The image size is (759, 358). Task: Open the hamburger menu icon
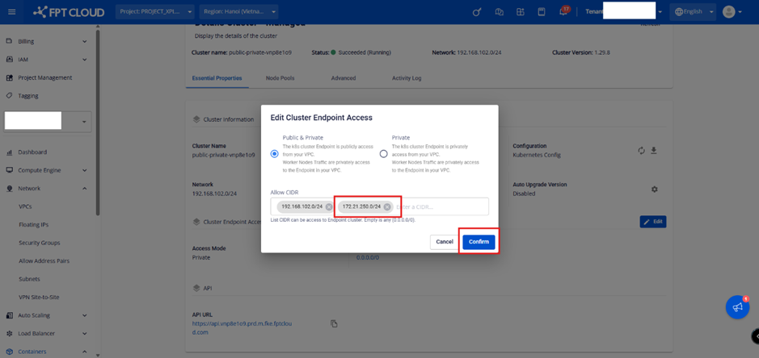pos(11,12)
